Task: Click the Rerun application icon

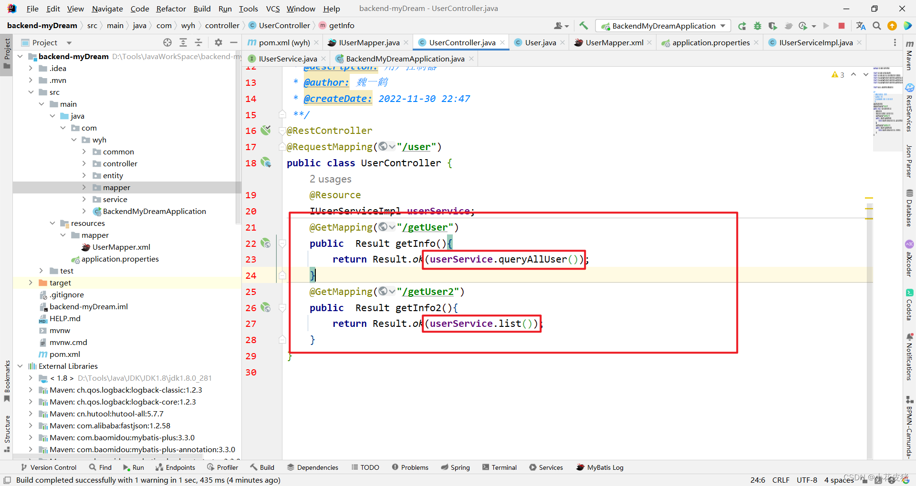Action: coord(742,26)
